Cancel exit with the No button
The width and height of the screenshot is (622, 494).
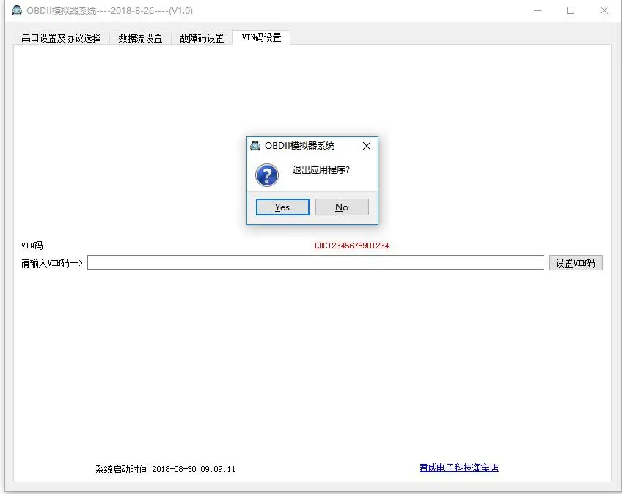[x=342, y=207]
